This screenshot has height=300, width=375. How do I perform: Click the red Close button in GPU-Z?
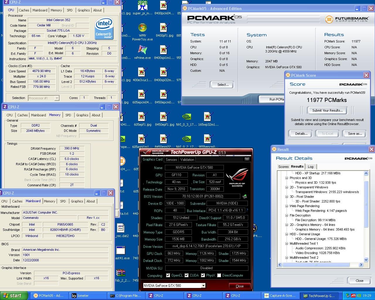click(240, 286)
